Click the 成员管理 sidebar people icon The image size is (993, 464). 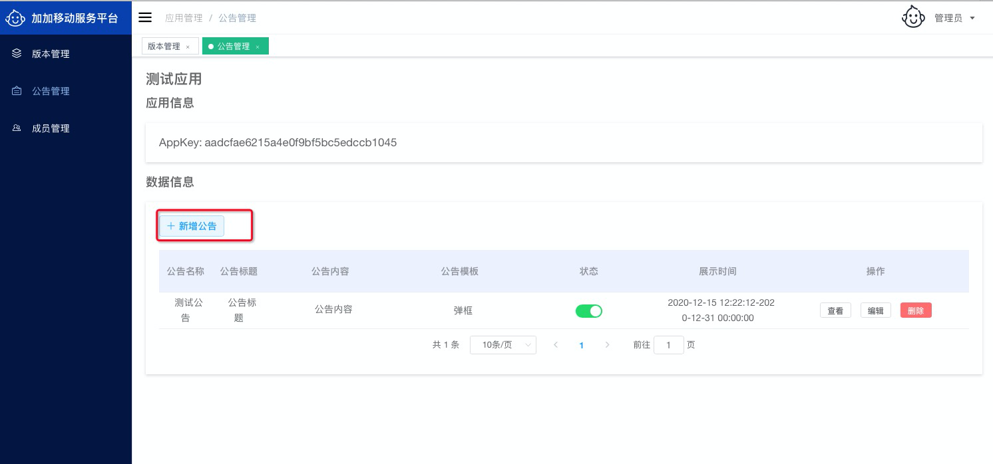coord(17,128)
